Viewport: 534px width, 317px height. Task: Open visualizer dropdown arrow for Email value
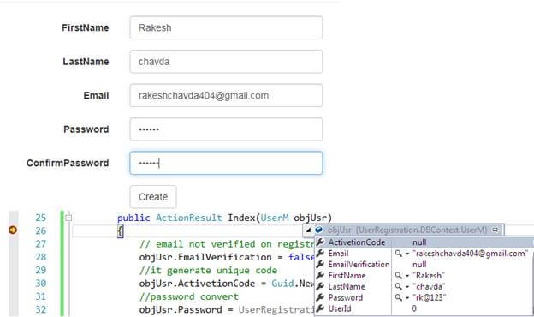point(407,254)
